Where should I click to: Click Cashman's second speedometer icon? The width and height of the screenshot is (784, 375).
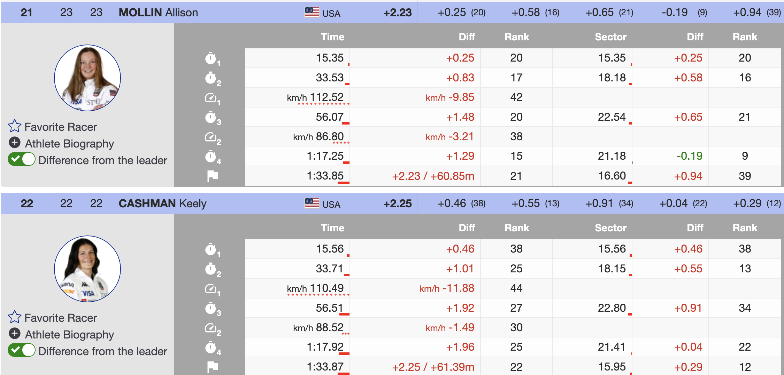[x=211, y=328]
